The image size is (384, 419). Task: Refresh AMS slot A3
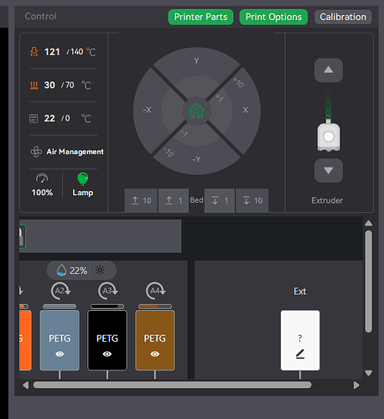pos(107,291)
